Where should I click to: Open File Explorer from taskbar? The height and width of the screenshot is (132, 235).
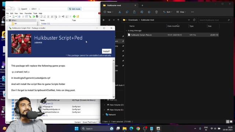click(x=124, y=129)
